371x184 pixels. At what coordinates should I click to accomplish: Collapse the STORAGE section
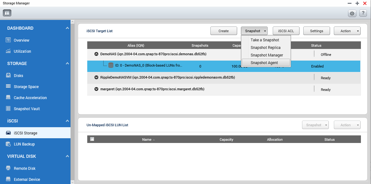[67, 63]
